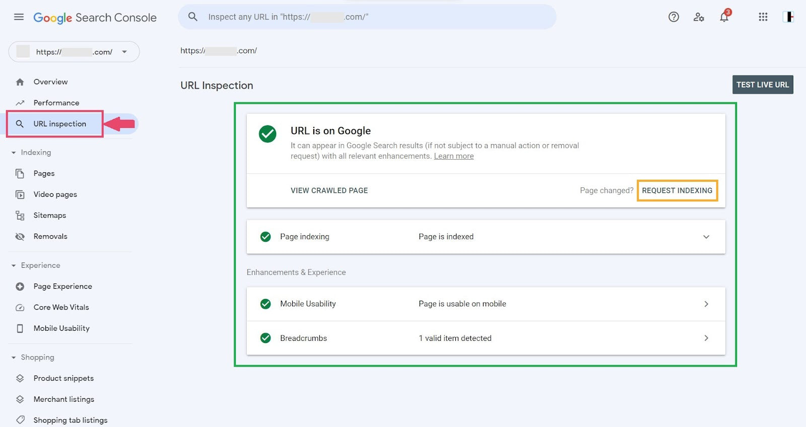Click '1 valid item detected' text

coord(455,338)
